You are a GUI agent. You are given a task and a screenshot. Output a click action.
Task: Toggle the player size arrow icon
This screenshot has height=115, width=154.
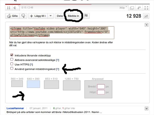(x=139, y=8)
